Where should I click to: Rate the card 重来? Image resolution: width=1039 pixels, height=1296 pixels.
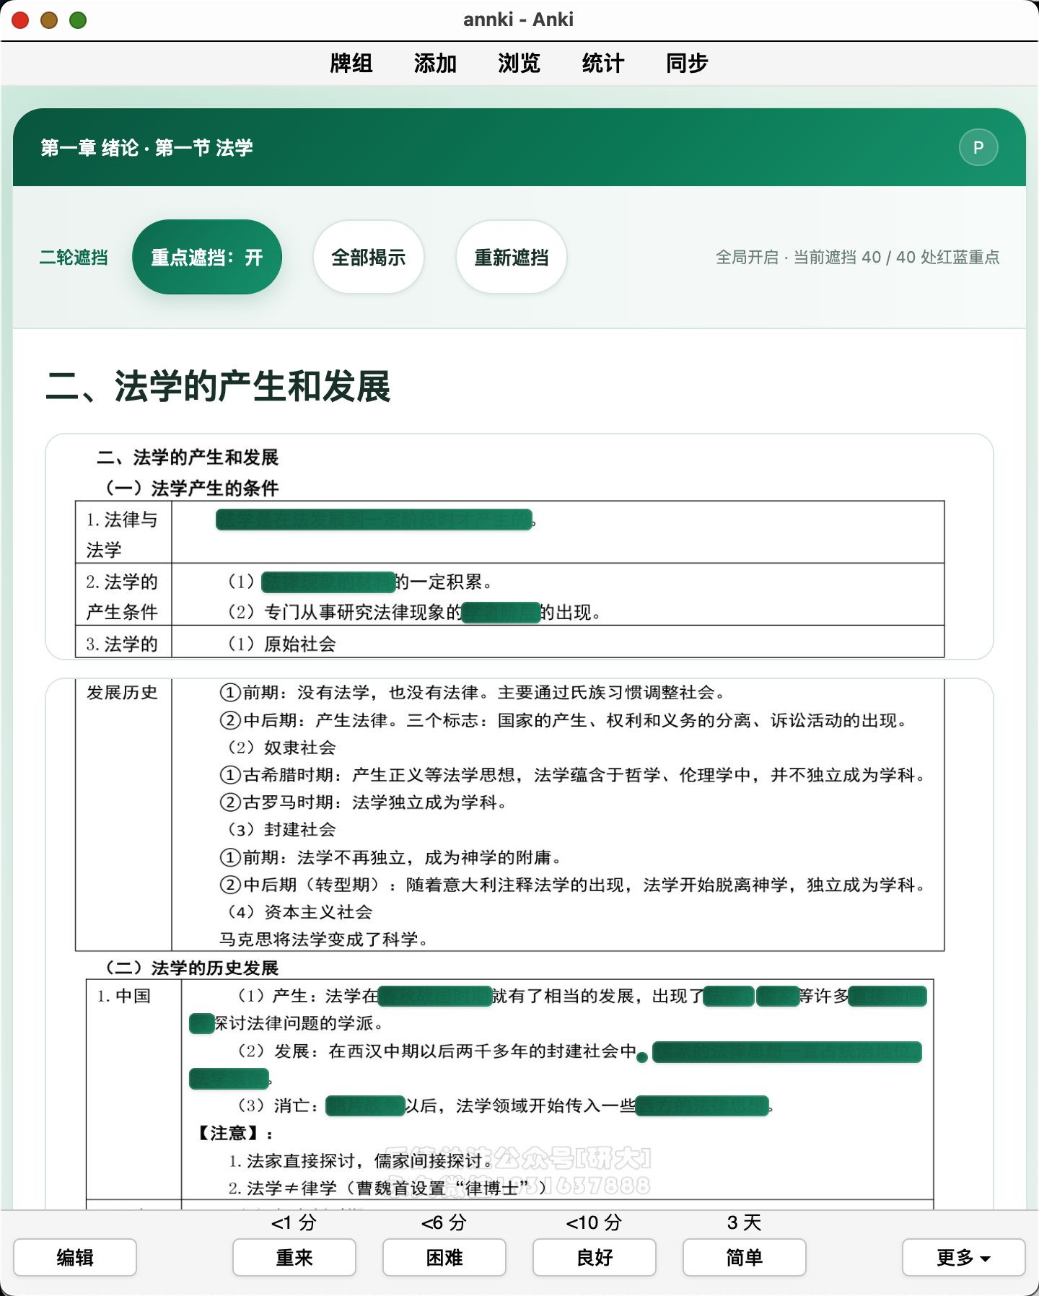pyautogui.click(x=294, y=1258)
